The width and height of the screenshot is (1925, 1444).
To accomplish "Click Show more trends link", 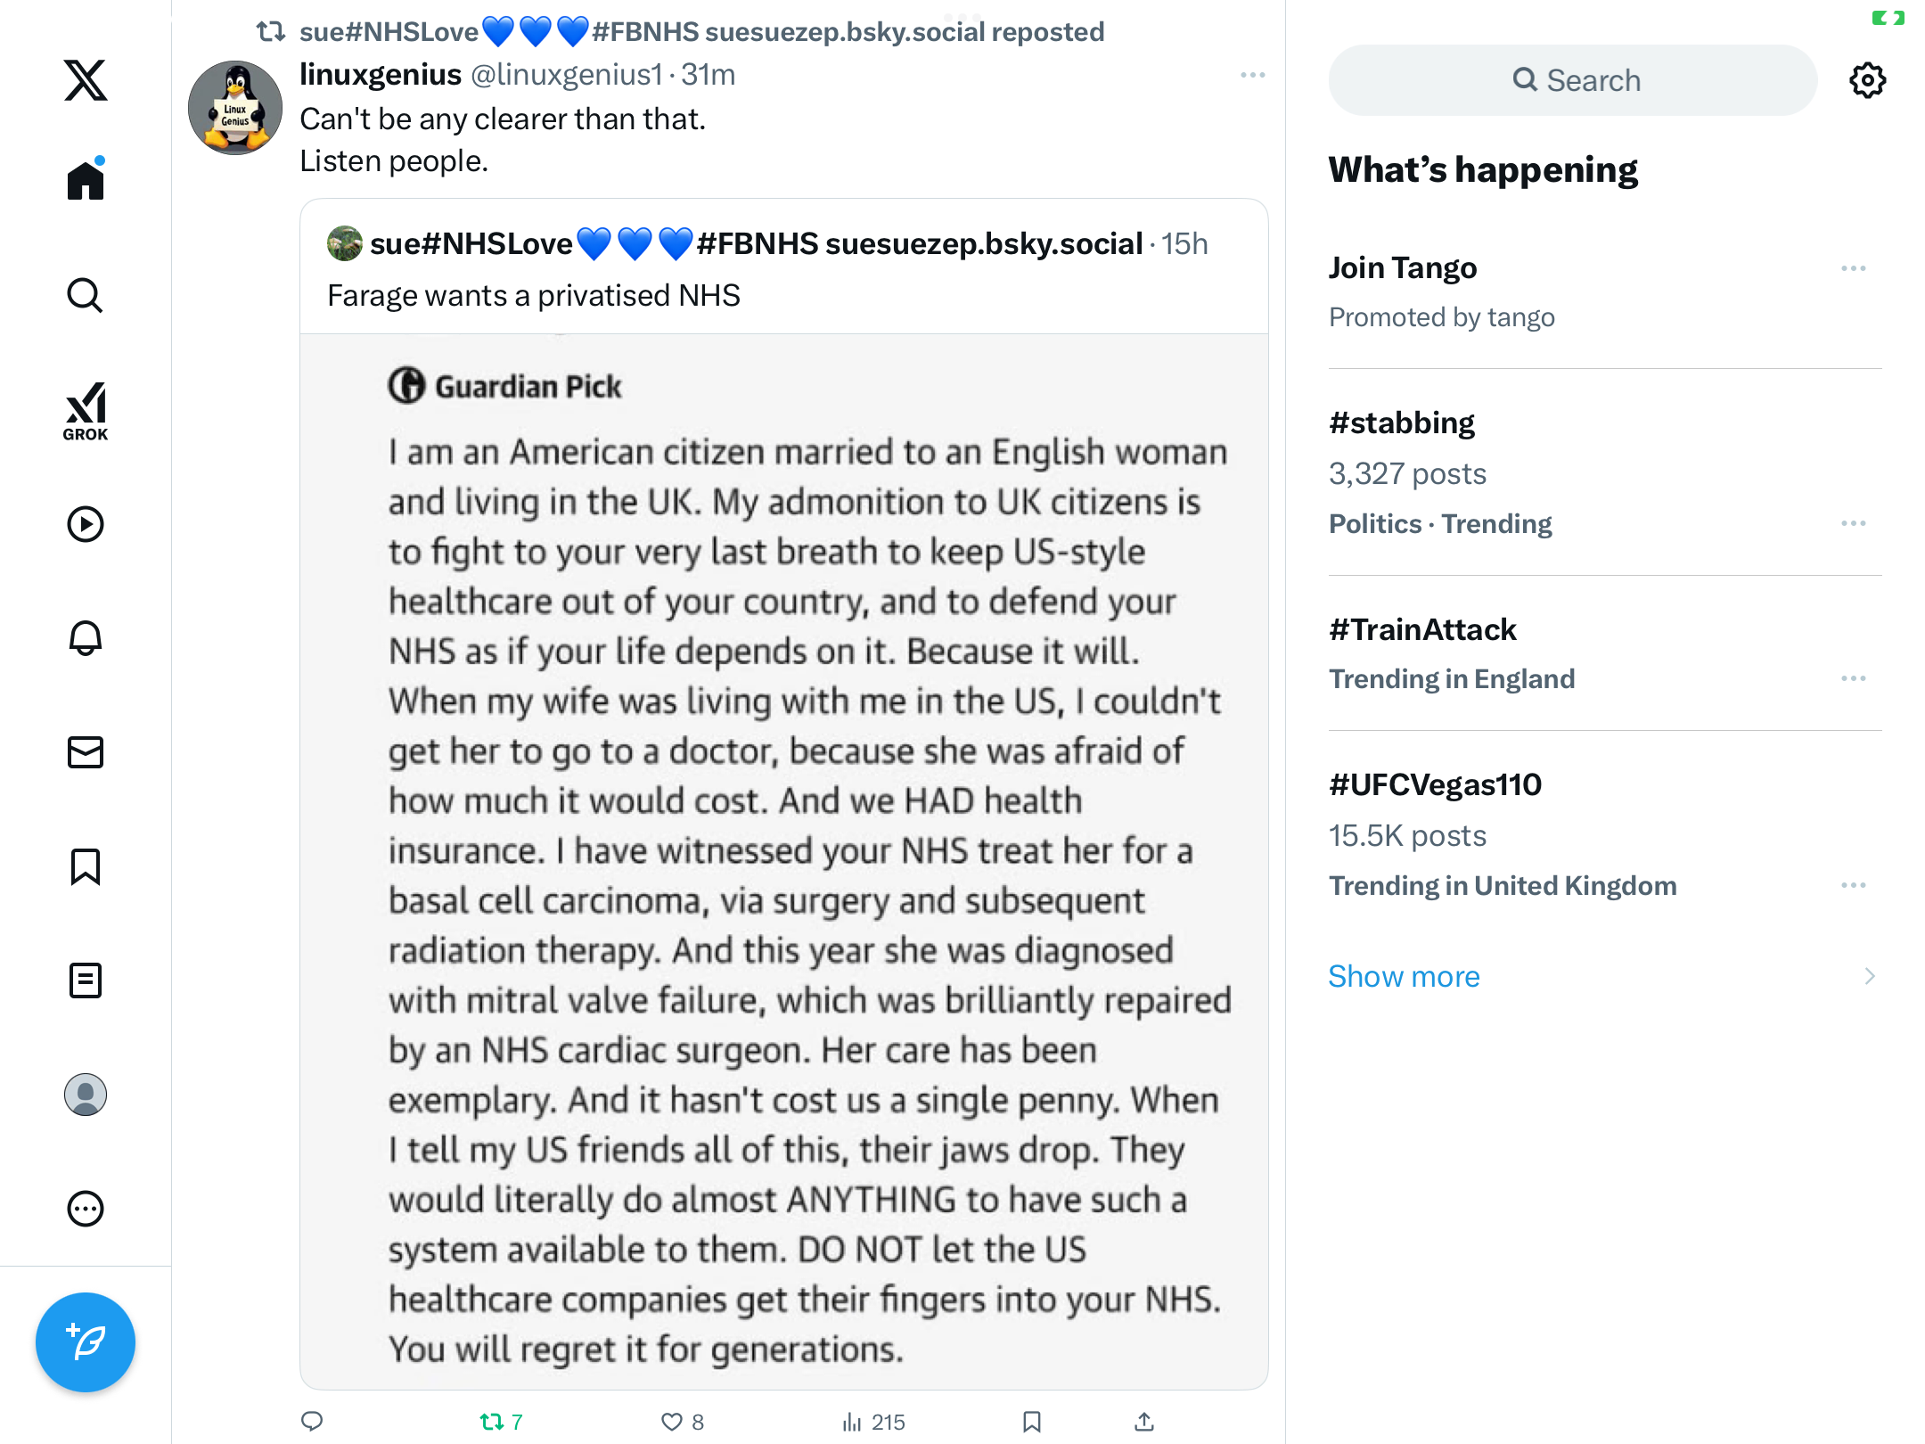I will coord(1404,976).
